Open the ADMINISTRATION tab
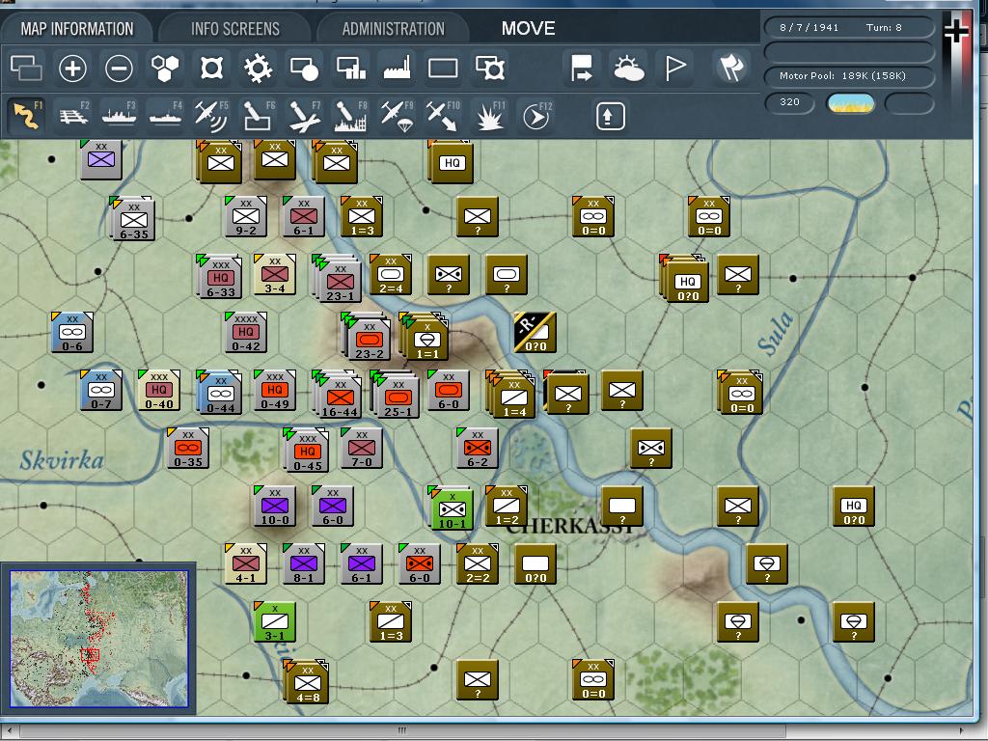 (394, 29)
